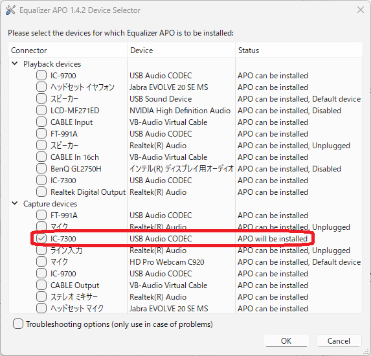Image resolution: width=371 pixels, height=356 pixels.
Task: Click the USB Sound Device cell
Action: coord(161,99)
